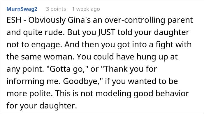Open the MurnSwag2 user profile
Image resolution: width=204 pixels, height=114 pixels.
(x=22, y=9)
